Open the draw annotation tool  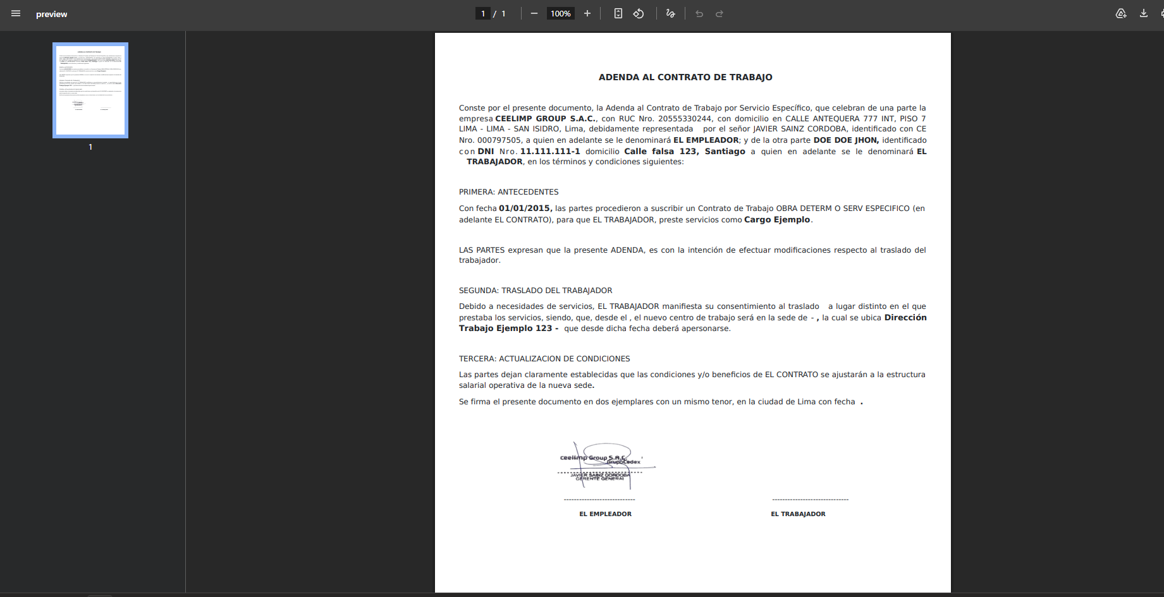click(x=671, y=13)
